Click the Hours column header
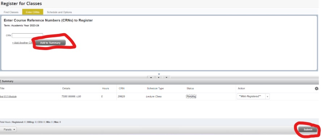This screenshot has height=139, width=322. click(106, 88)
